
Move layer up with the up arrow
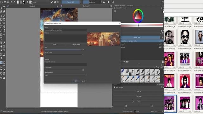pos(124,62)
